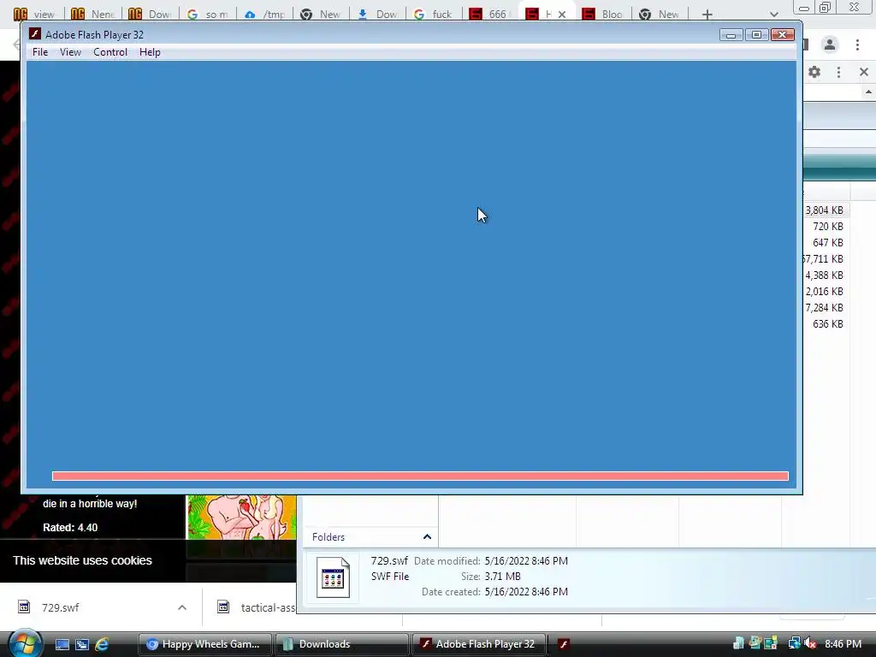Select the 647 KB file row
The image size is (876, 657).
click(826, 242)
